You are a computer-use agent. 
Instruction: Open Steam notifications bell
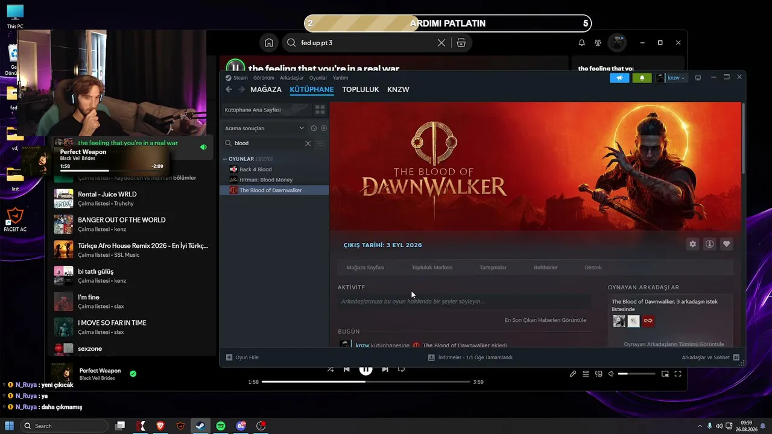click(642, 78)
